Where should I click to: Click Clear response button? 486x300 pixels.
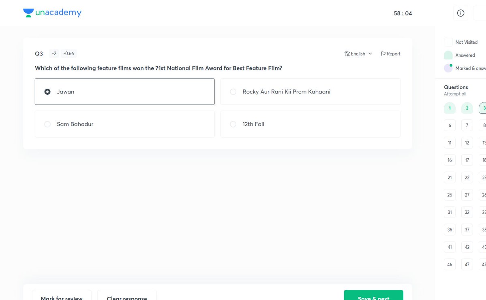pos(127,295)
